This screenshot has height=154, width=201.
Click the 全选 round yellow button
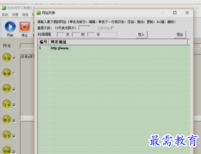click(x=7, y=57)
